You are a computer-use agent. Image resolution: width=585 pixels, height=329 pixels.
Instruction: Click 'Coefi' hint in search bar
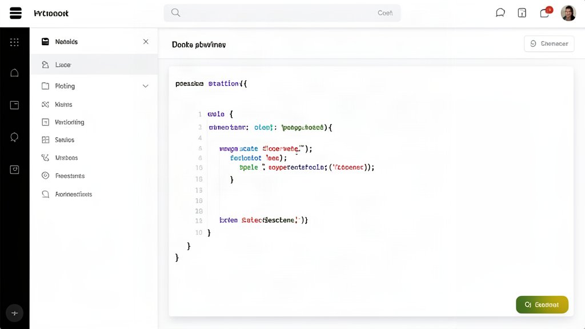pyautogui.click(x=385, y=13)
